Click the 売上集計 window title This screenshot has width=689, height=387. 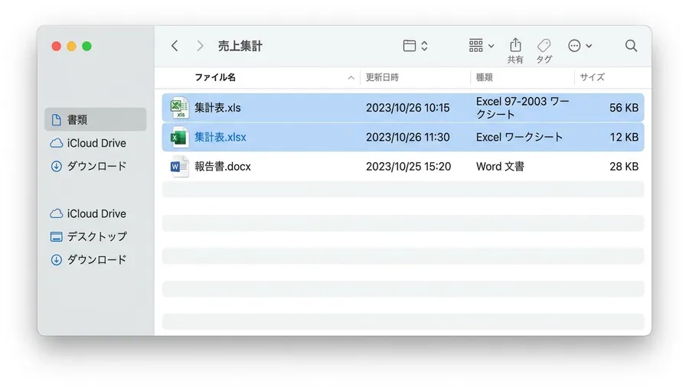click(x=240, y=46)
